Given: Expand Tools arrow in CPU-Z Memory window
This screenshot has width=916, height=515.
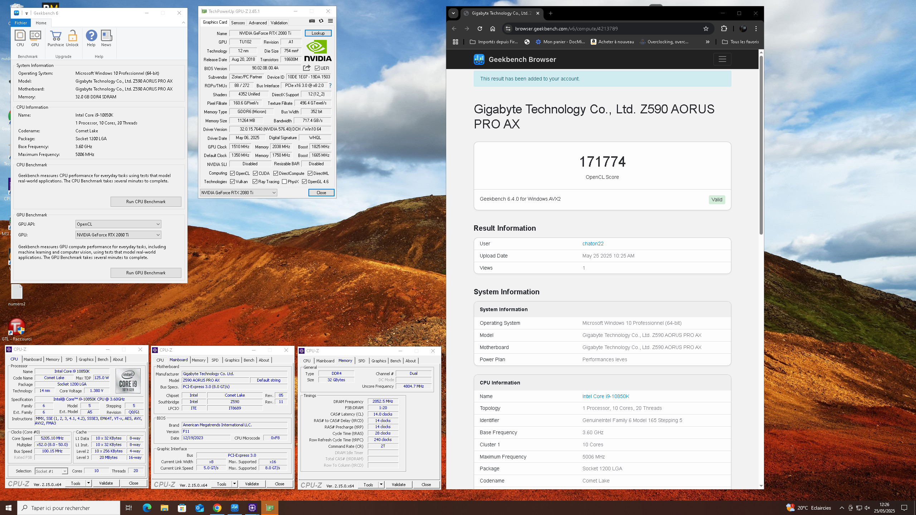Looking at the screenshot, I should (x=381, y=485).
